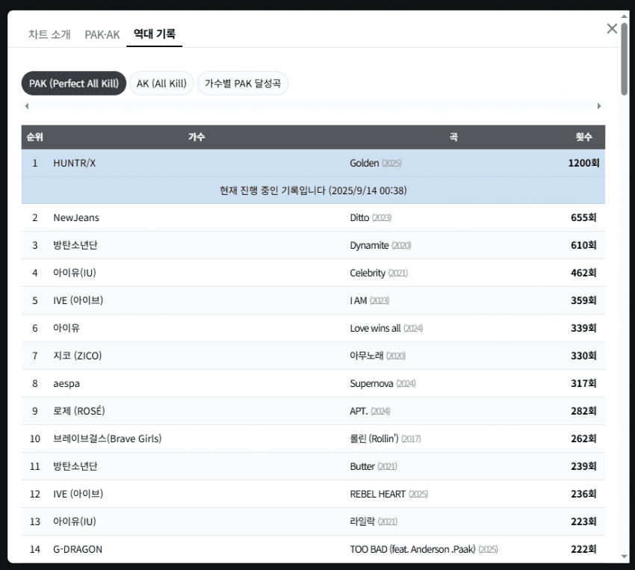This screenshot has height=570, width=635.
Task: Click IVE (아이브) in I AM row
Action: pos(78,300)
